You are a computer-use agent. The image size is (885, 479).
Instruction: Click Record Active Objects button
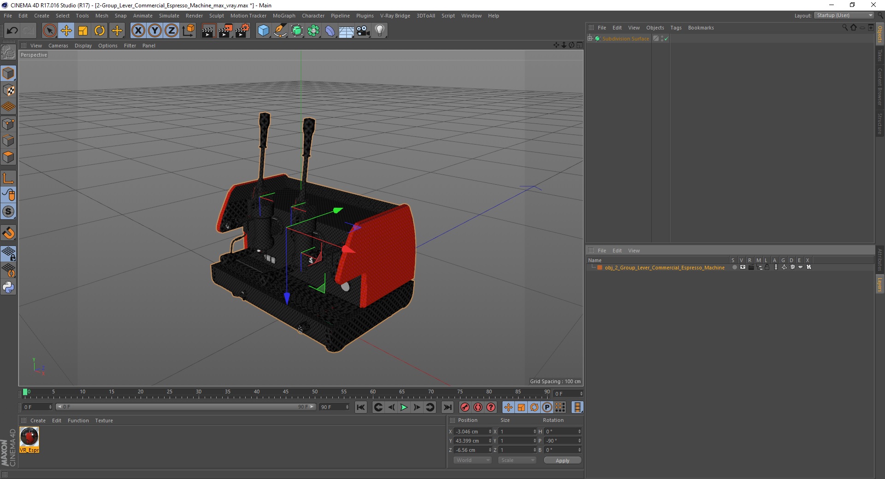(x=465, y=407)
